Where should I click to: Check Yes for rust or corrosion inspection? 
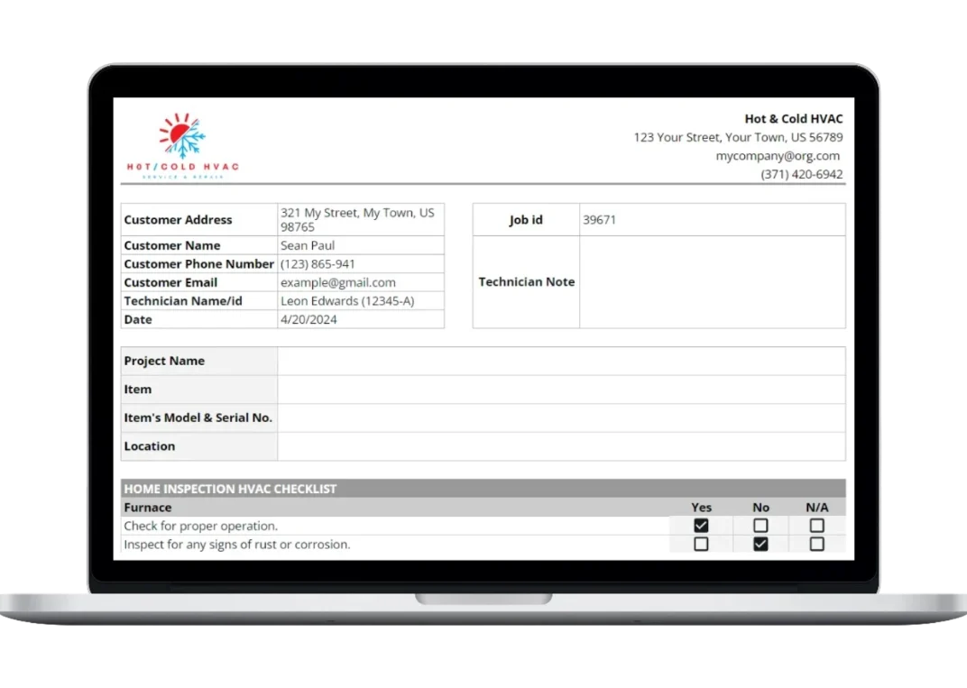point(701,545)
